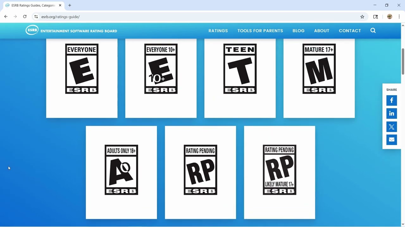This screenshot has width=405, height=227.
Task: Open the Chrome profile avatar
Action: (389, 17)
